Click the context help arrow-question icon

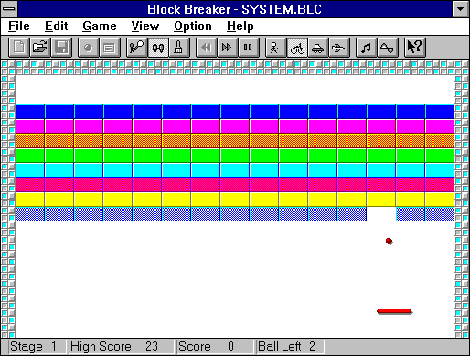414,48
